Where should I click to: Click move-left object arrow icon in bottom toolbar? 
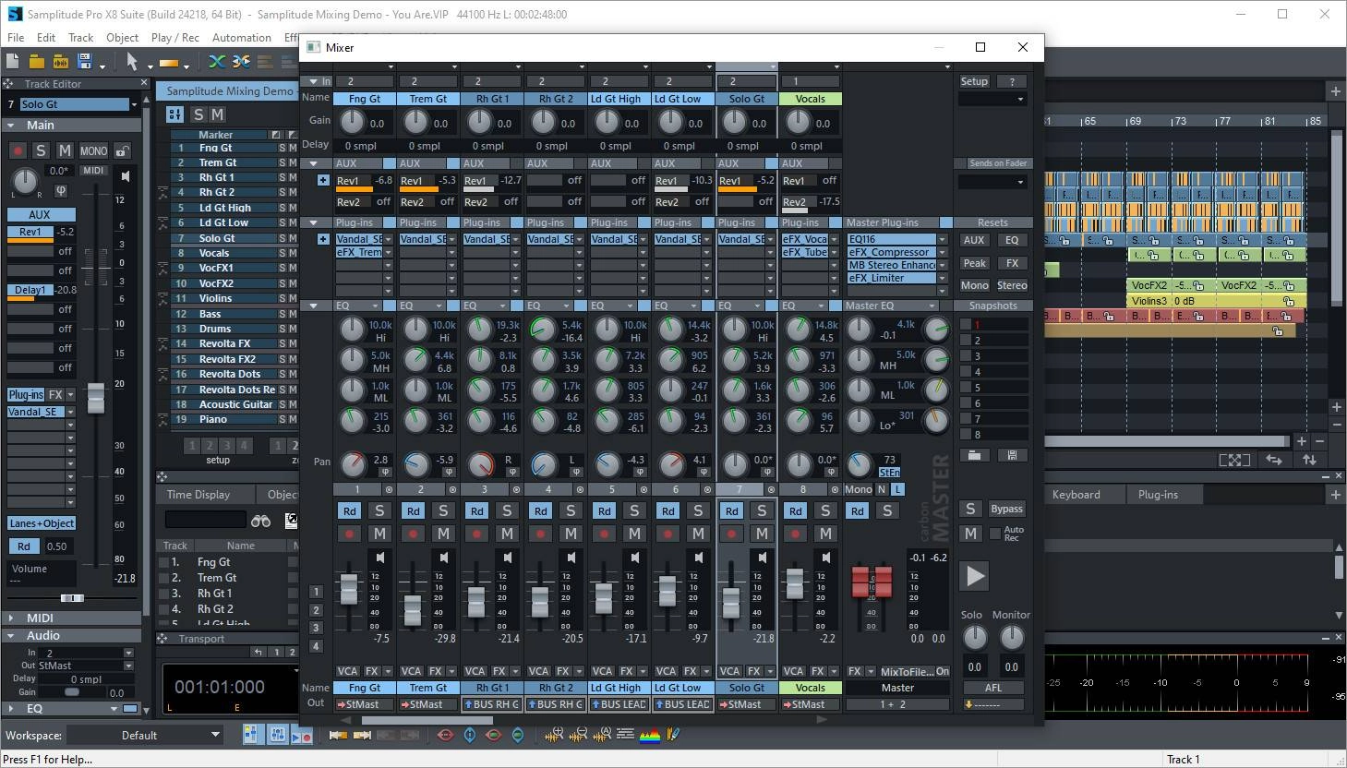[338, 735]
